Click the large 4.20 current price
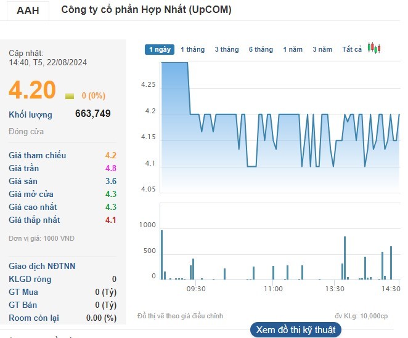 point(32,90)
